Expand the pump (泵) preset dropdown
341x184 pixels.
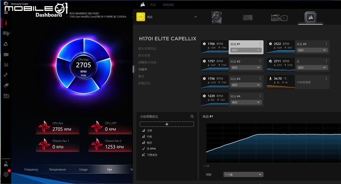tap(312, 68)
